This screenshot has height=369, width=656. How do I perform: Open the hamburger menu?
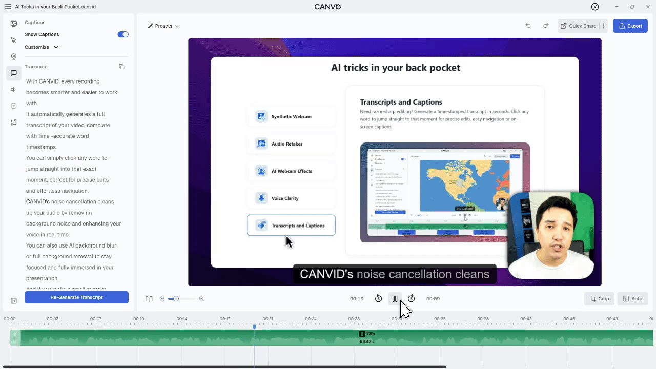click(x=8, y=7)
